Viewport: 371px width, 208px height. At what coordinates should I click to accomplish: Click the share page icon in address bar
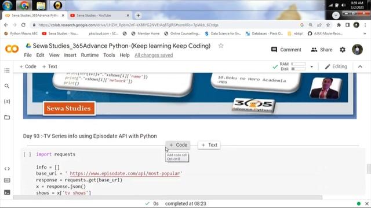[319, 25]
